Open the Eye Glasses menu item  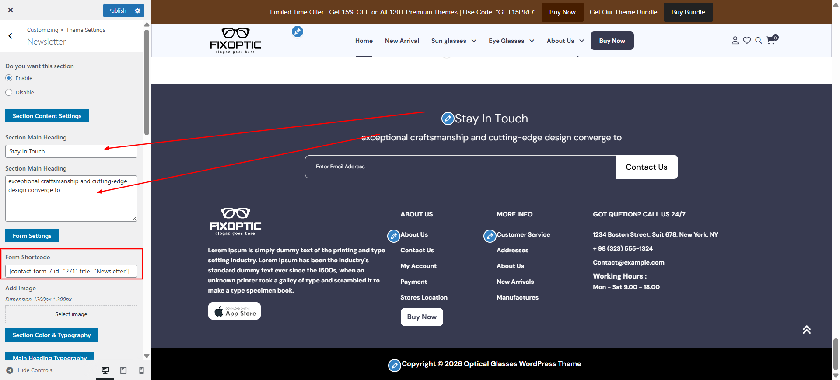pyautogui.click(x=507, y=41)
